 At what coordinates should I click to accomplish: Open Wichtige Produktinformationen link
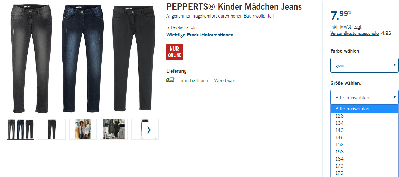[200, 35]
